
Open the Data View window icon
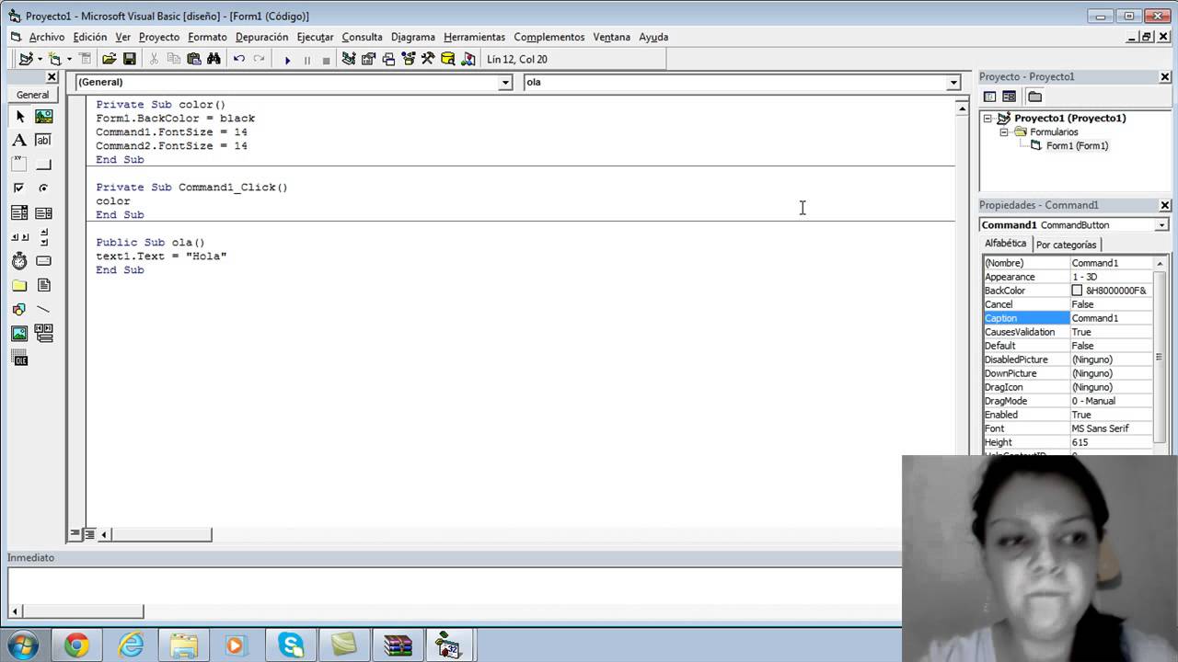click(x=447, y=59)
